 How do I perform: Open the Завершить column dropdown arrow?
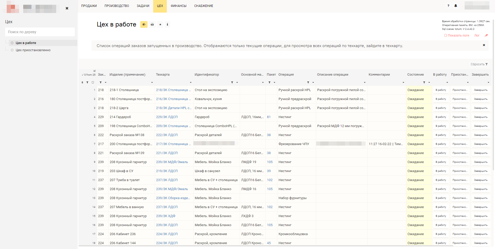click(488, 83)
